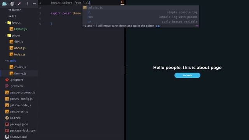249x140 pixels.
Task: Click the npm icon beside package.json
Action: (7, 124)
